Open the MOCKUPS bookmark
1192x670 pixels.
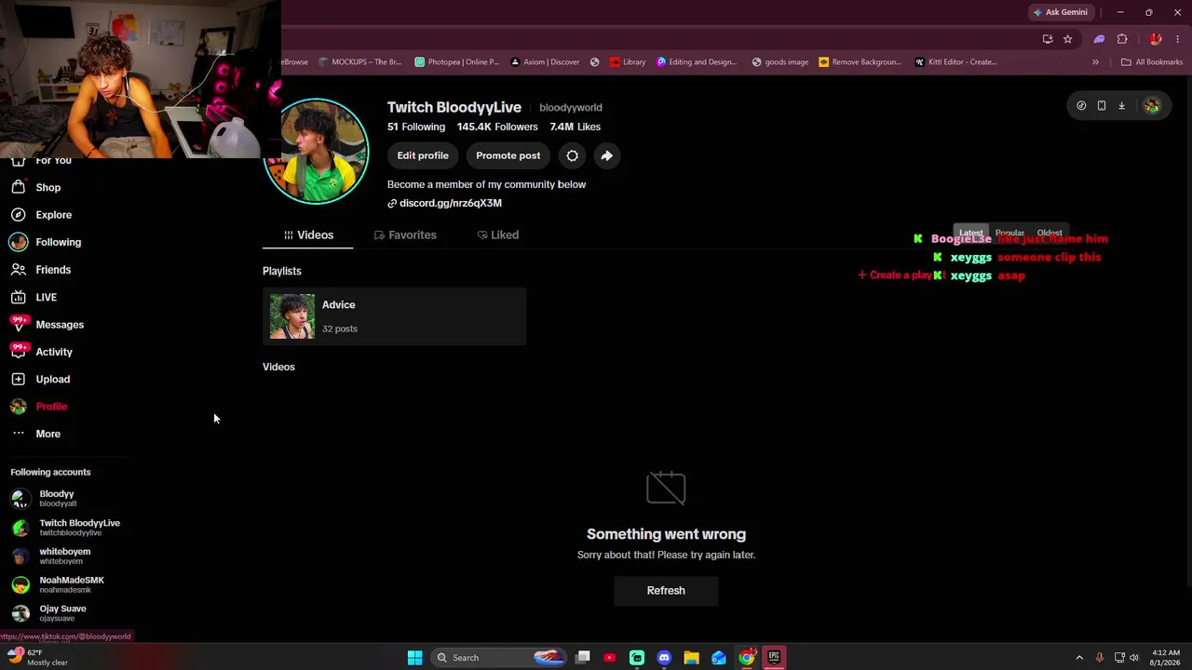pos(359,62)
